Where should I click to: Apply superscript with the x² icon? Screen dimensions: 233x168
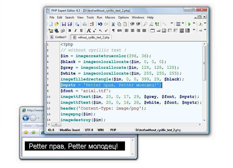[x=106, y=31]
